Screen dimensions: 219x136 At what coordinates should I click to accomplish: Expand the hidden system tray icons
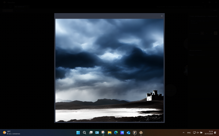click(x=184, y=133)
